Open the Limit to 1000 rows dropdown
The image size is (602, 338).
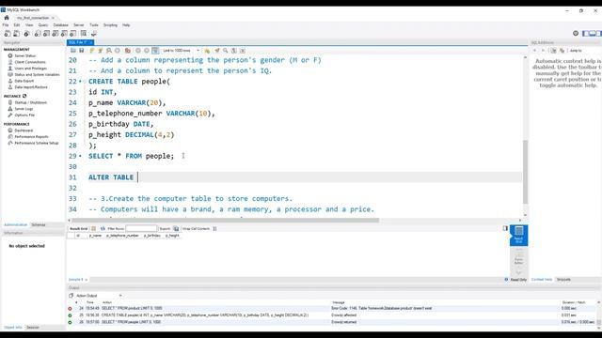pyautogui.click(x=182, y=51)
